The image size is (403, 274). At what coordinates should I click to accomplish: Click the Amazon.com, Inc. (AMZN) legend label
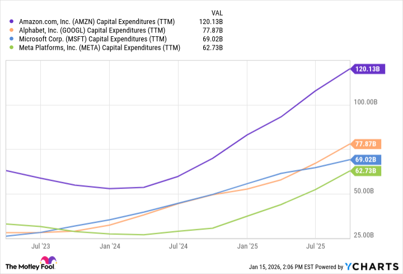(x=97, y=21)
